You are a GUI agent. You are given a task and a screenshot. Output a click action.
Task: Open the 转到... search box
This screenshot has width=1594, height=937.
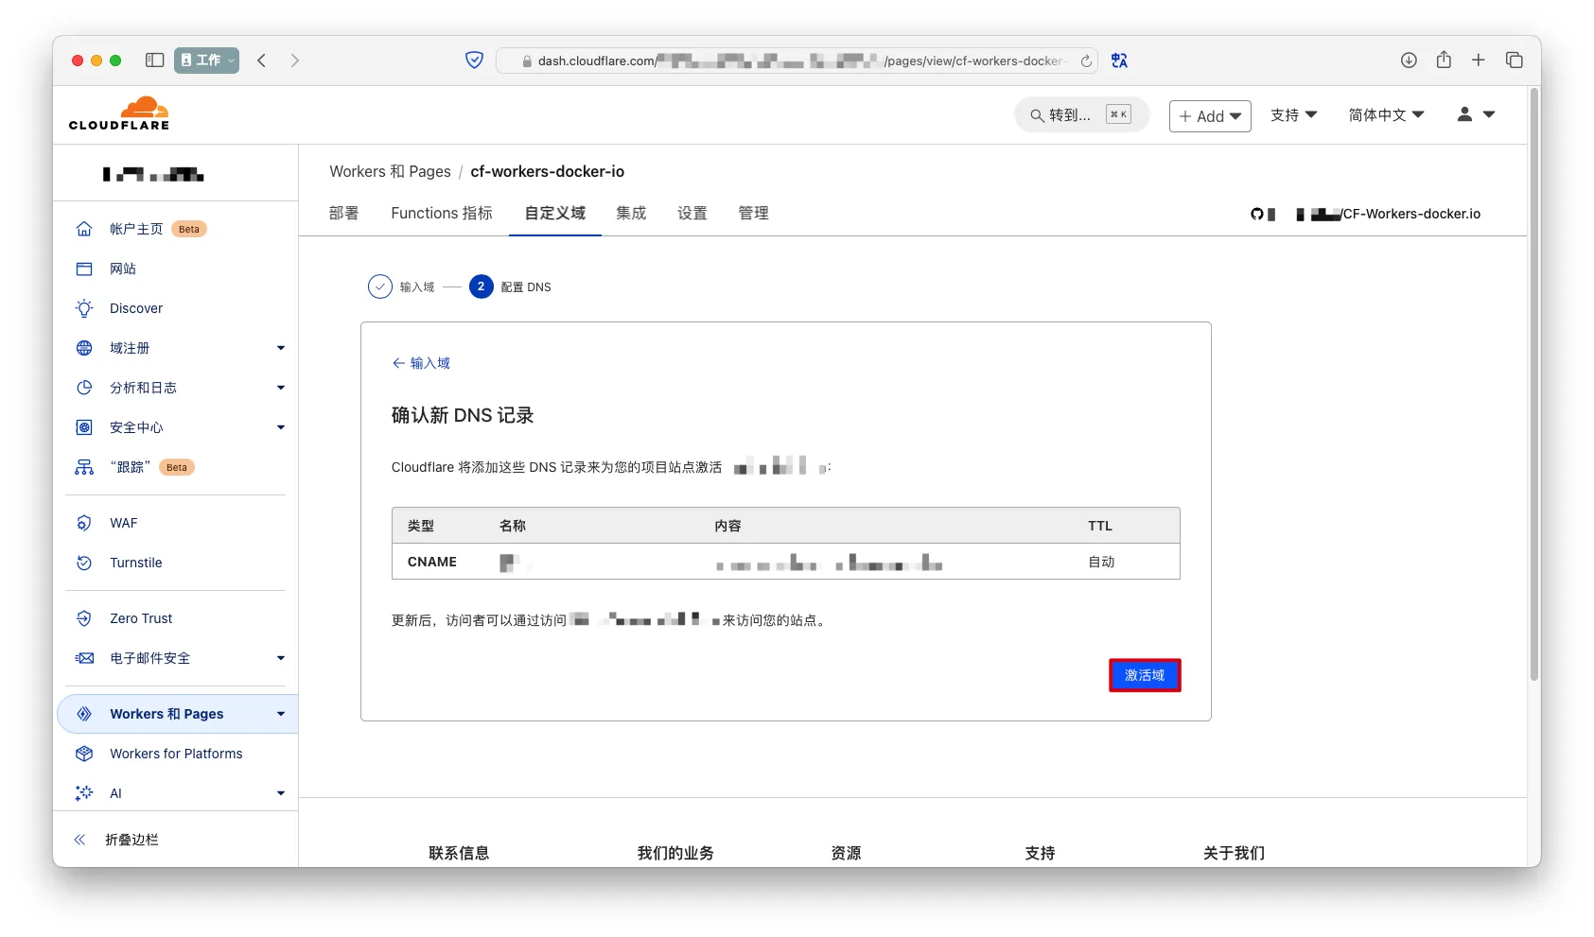point(1081,114)
